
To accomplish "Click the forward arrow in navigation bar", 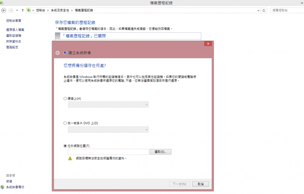I will tap(11, 10).
